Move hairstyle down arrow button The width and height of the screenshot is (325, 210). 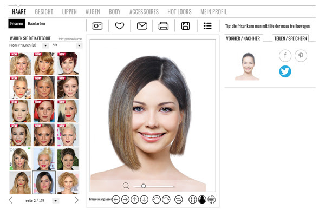coord(144,200)
